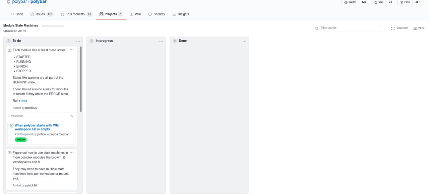Click the polybar owner link in the header
This screenshot has width=429, height=194.
[19, 2]
